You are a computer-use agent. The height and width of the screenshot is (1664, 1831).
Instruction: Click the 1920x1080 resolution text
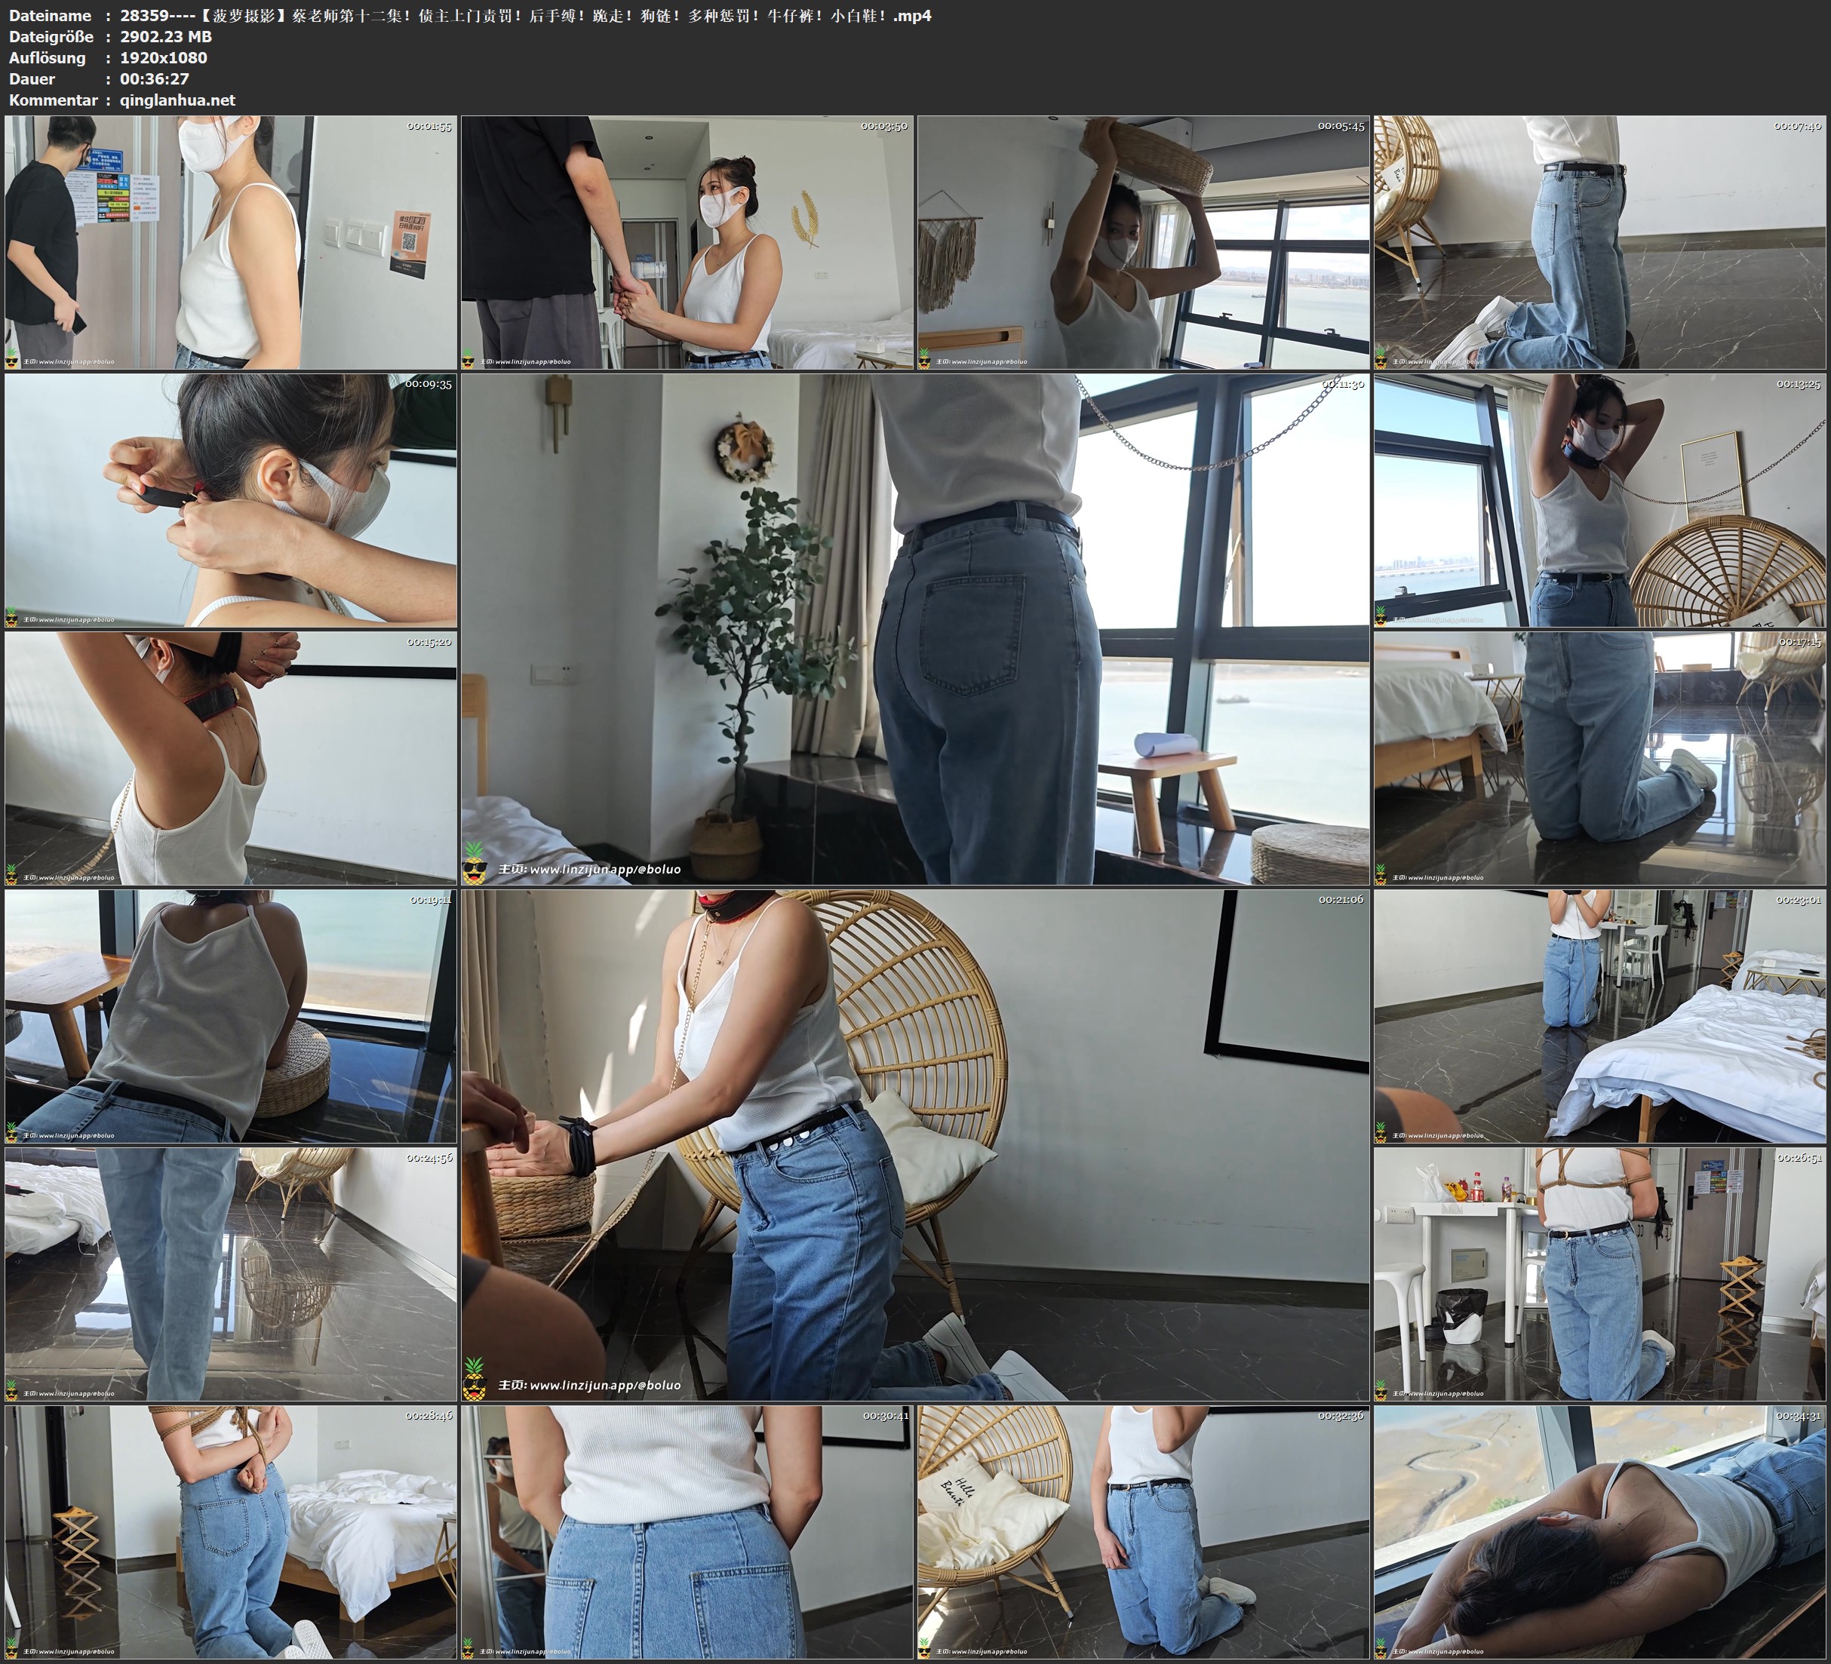164,58
